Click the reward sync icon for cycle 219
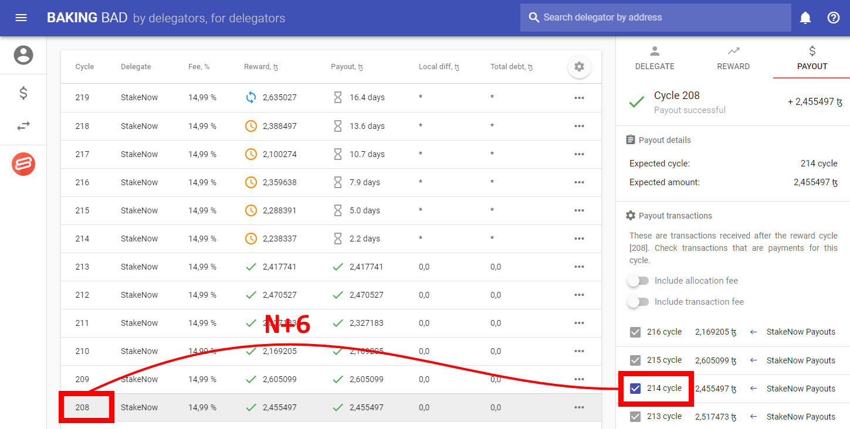Image resolution: width=850 pixels, height=429 pixels. (x=250, y=97)
